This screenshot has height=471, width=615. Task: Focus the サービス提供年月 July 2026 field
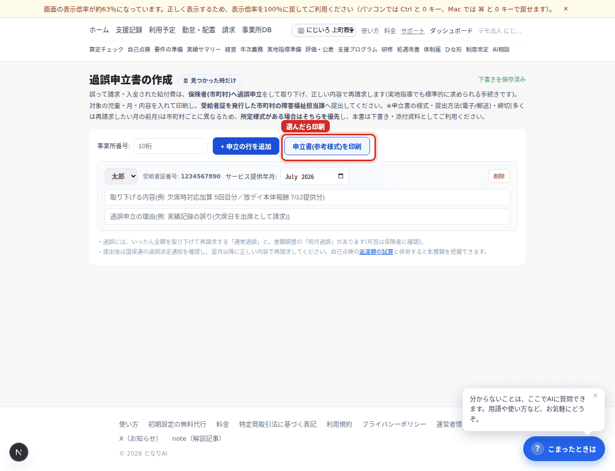[314, 177]
